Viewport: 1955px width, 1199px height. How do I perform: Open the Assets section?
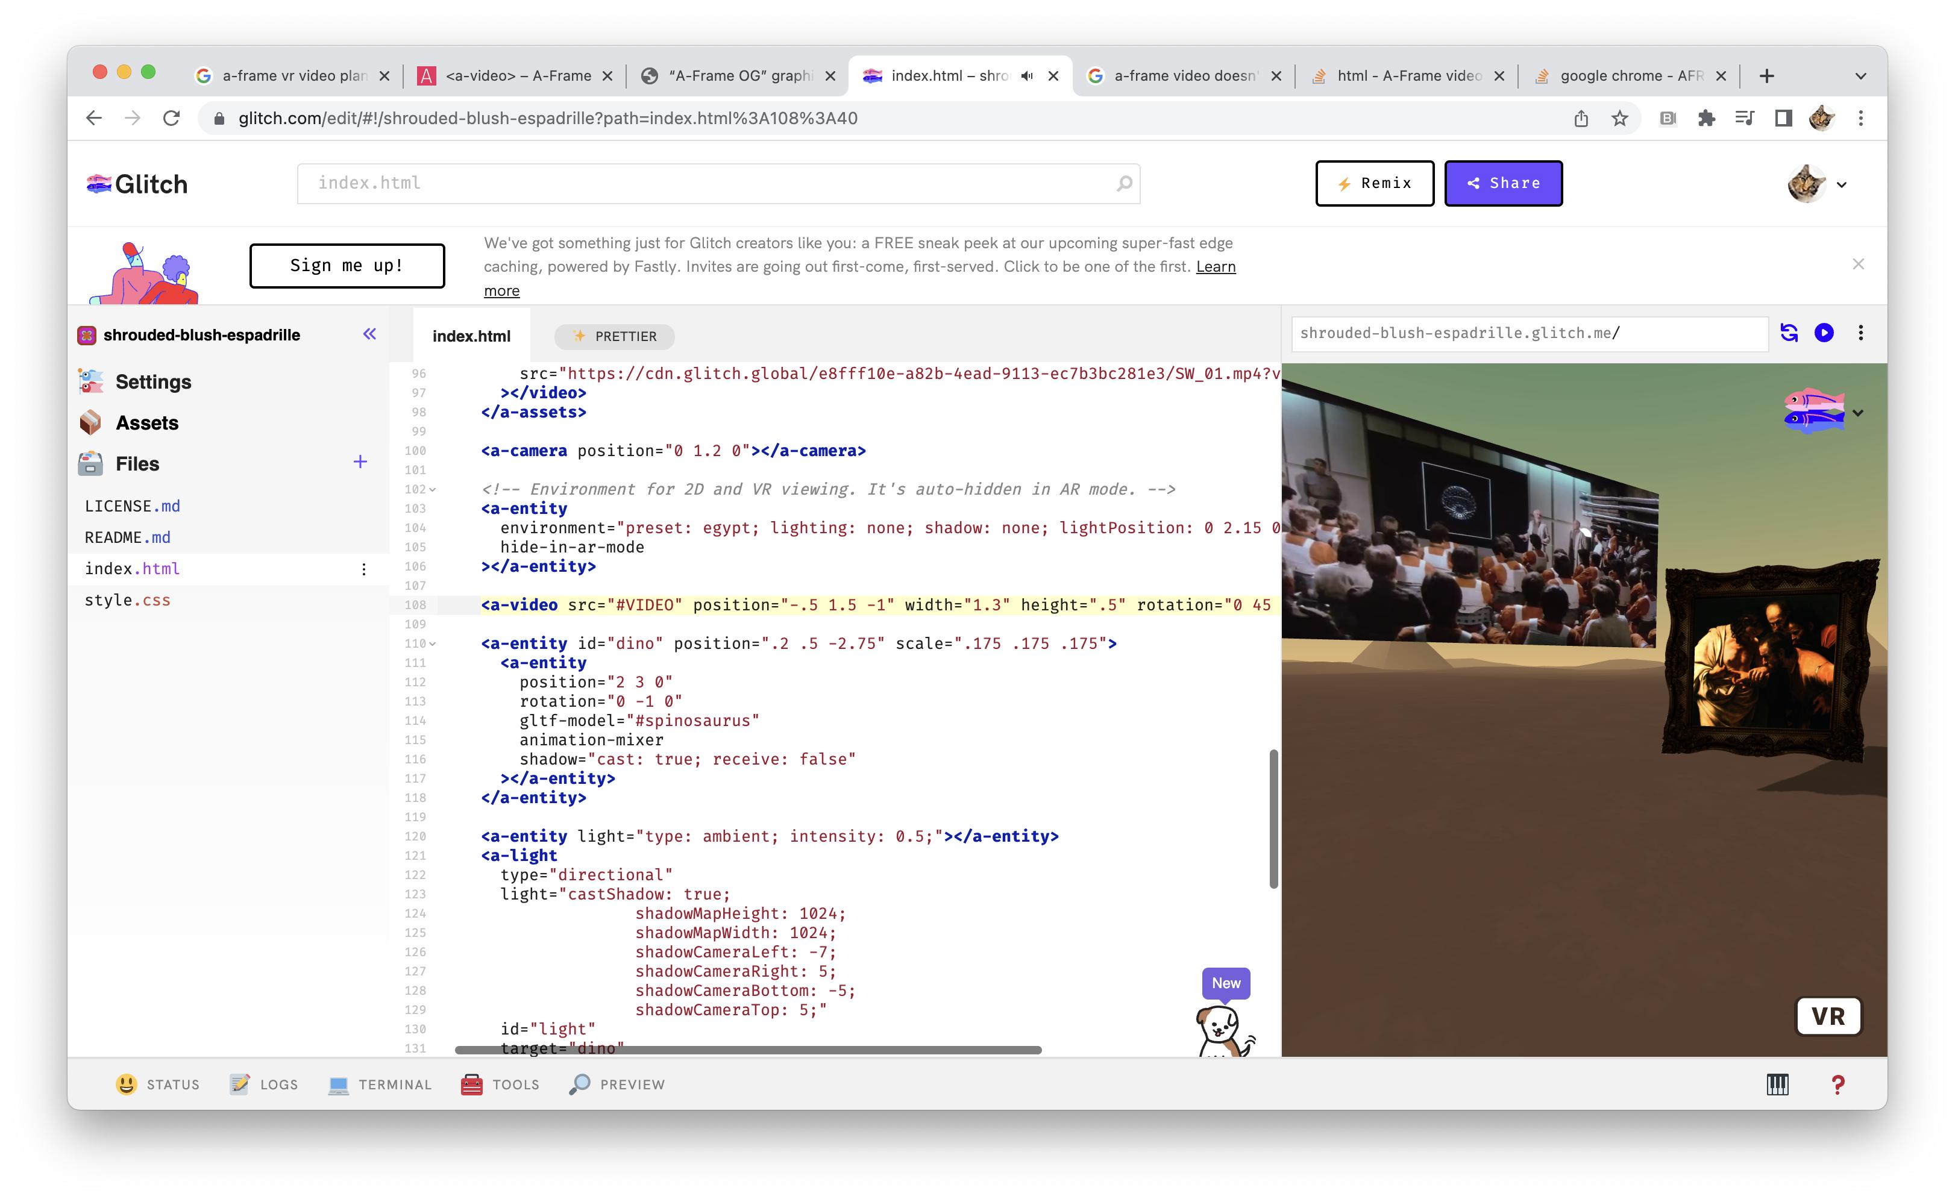148,423
